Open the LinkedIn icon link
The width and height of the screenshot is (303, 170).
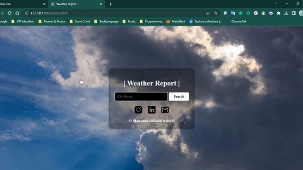tap(151, 110)
